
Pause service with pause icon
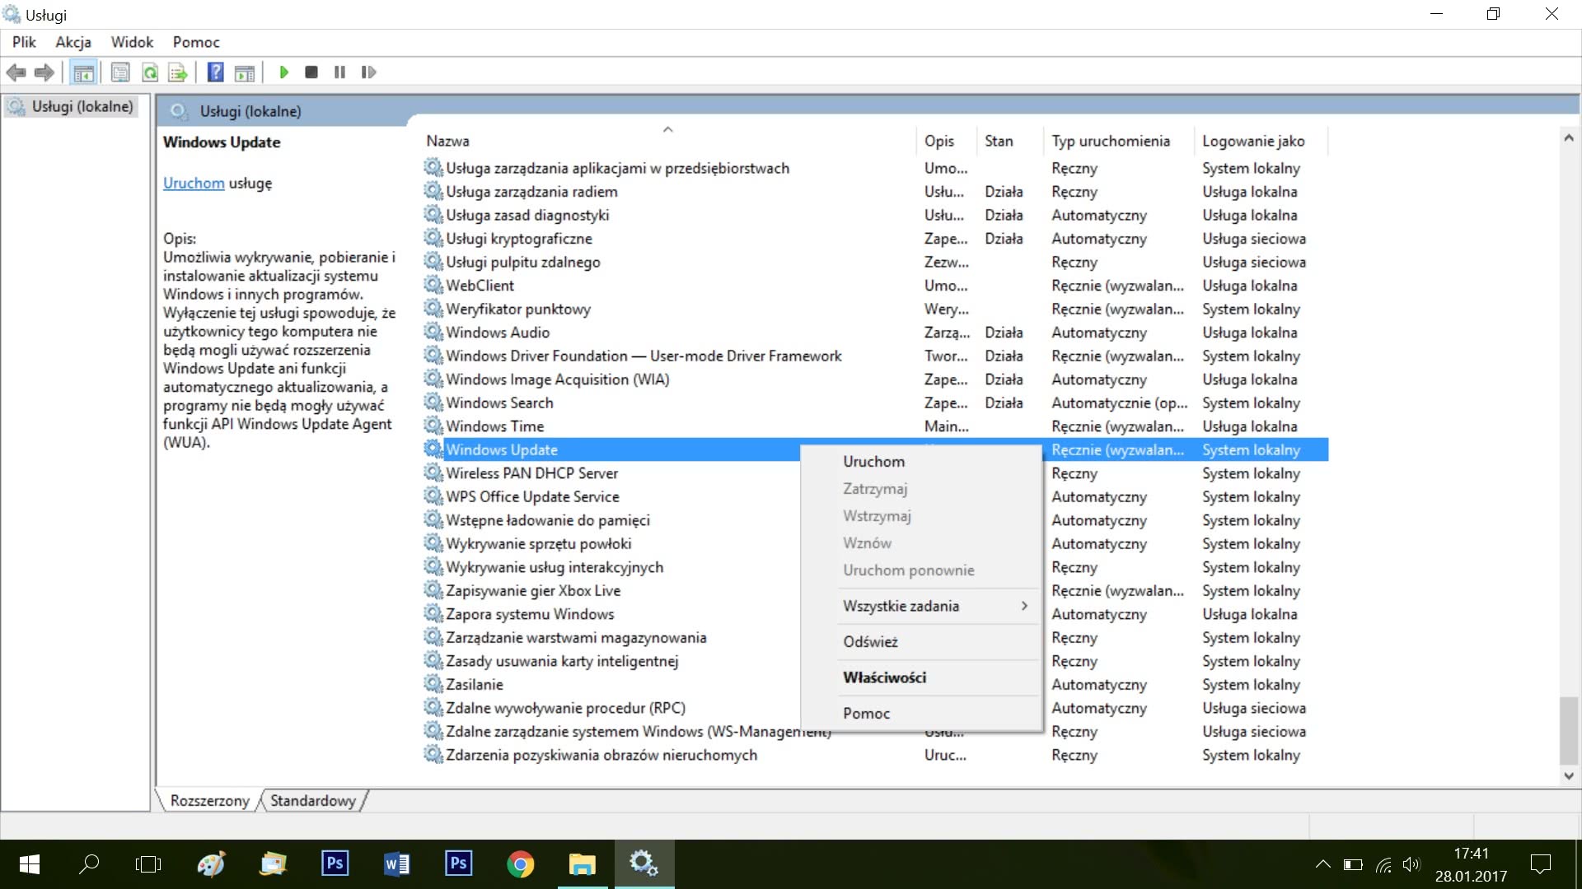(339, 72)
